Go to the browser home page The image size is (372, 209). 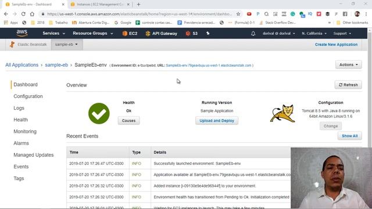click(32, 14)
